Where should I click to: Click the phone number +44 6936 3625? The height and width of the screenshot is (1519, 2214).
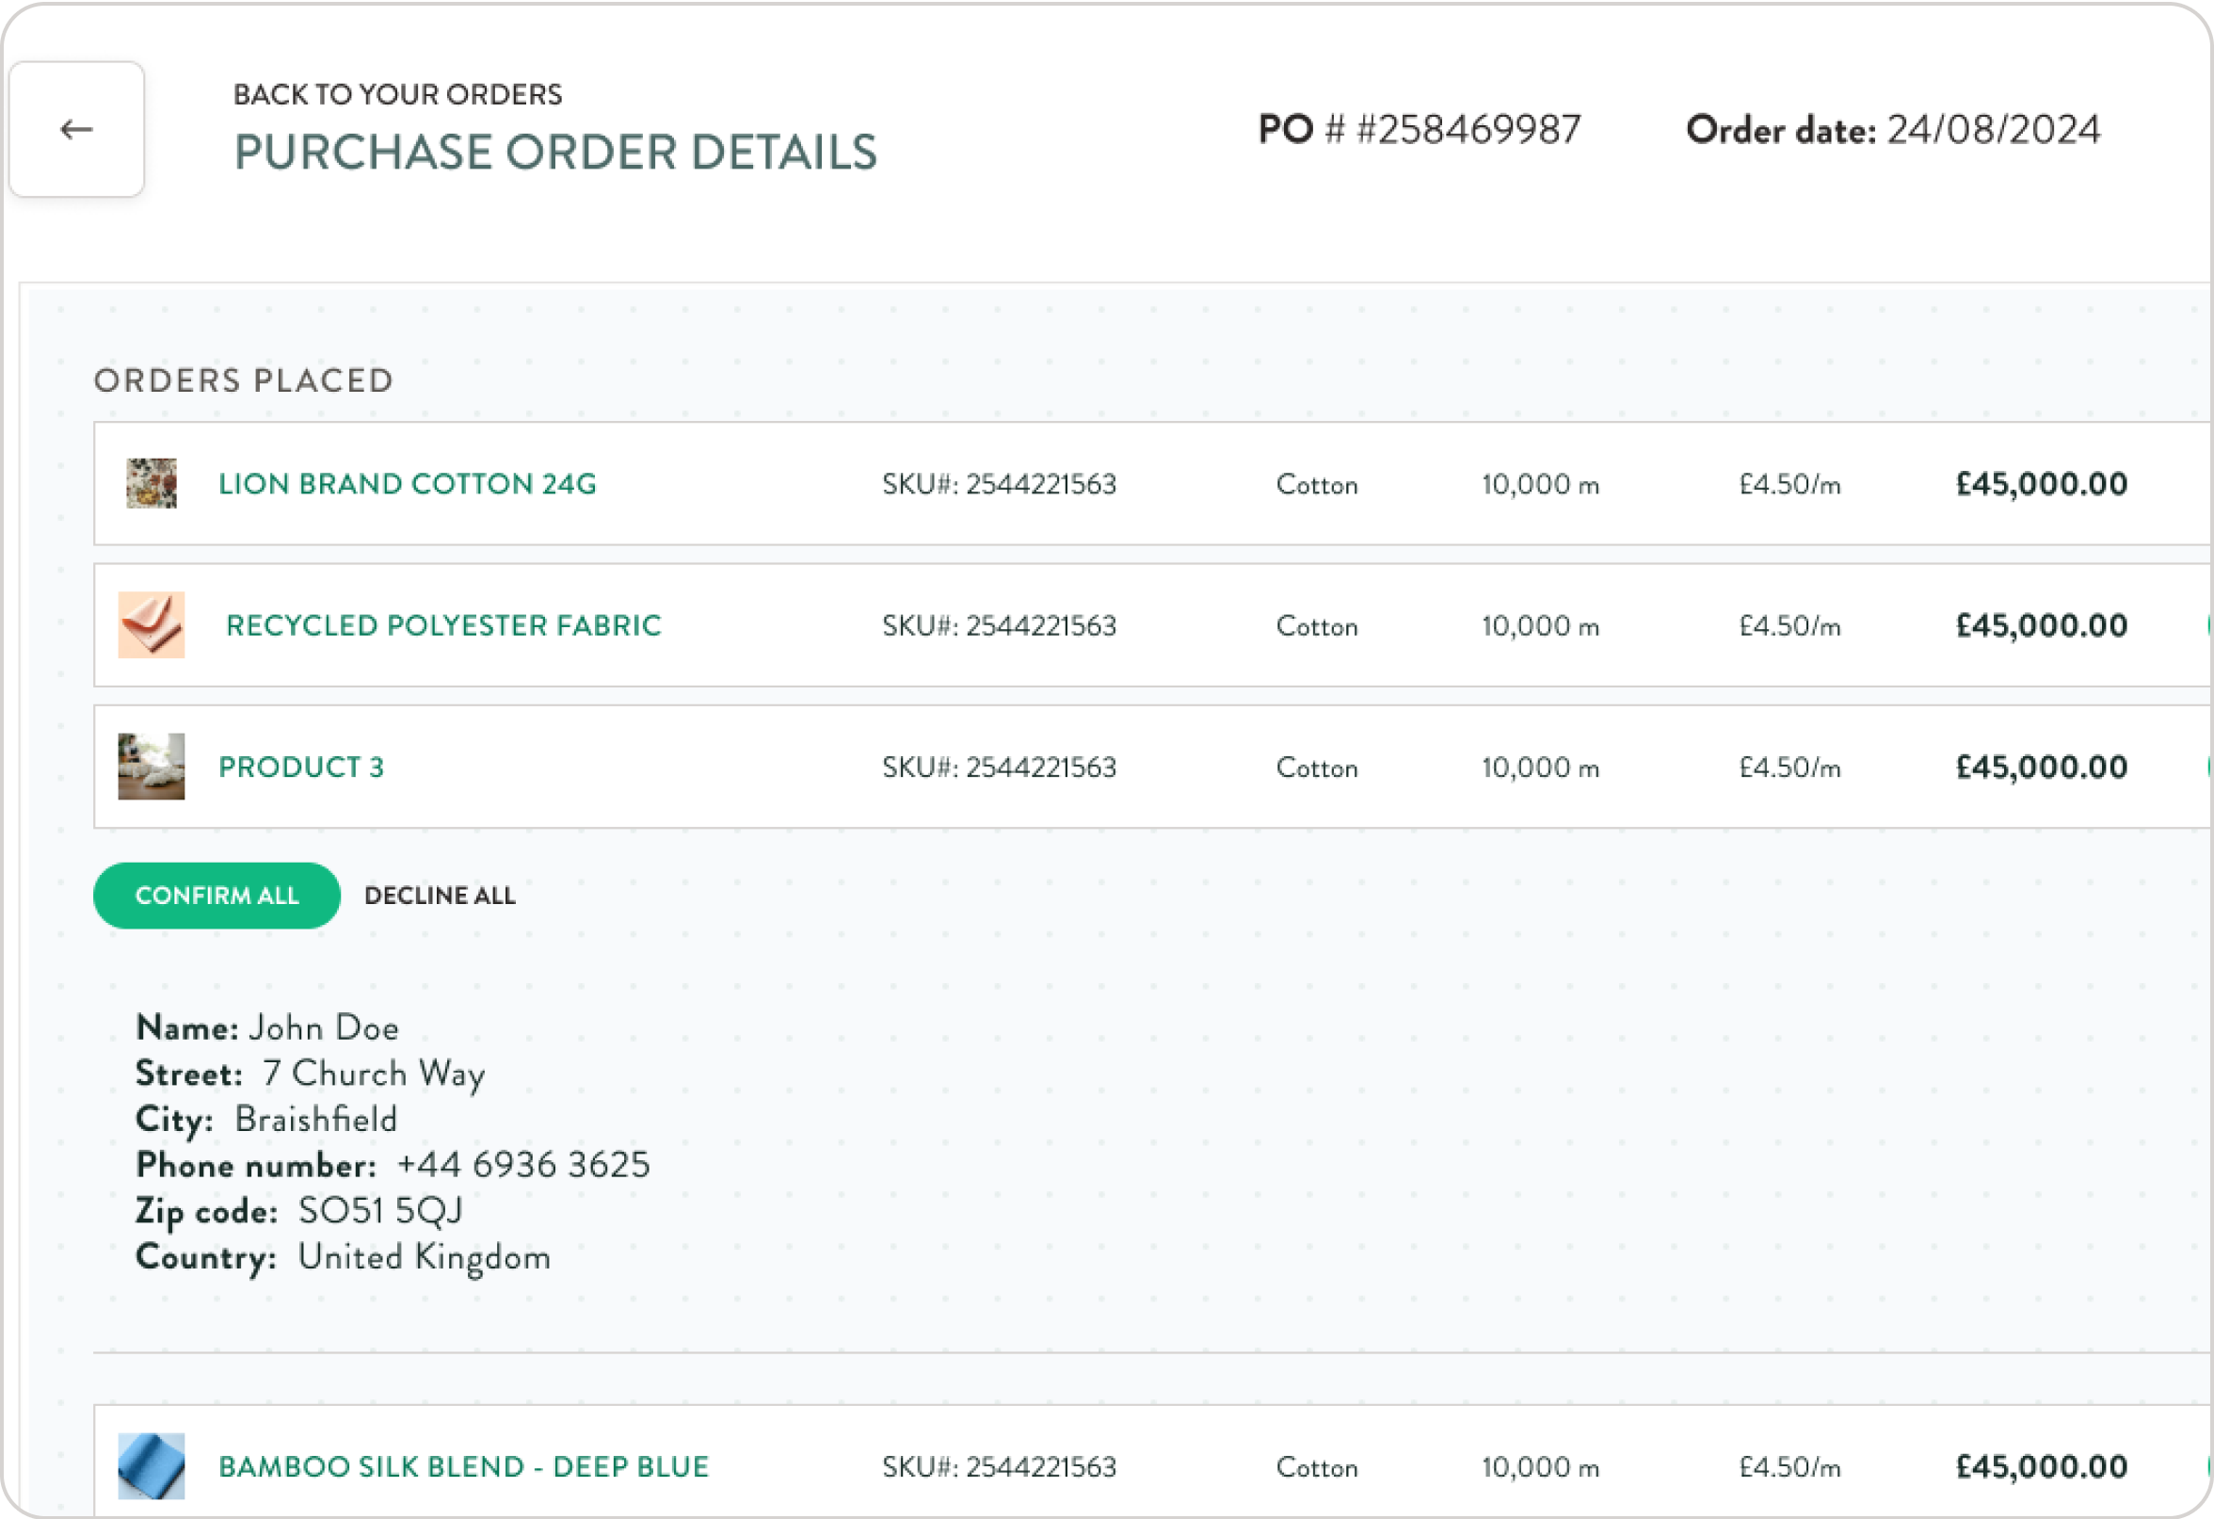[x=523, y=1165]
